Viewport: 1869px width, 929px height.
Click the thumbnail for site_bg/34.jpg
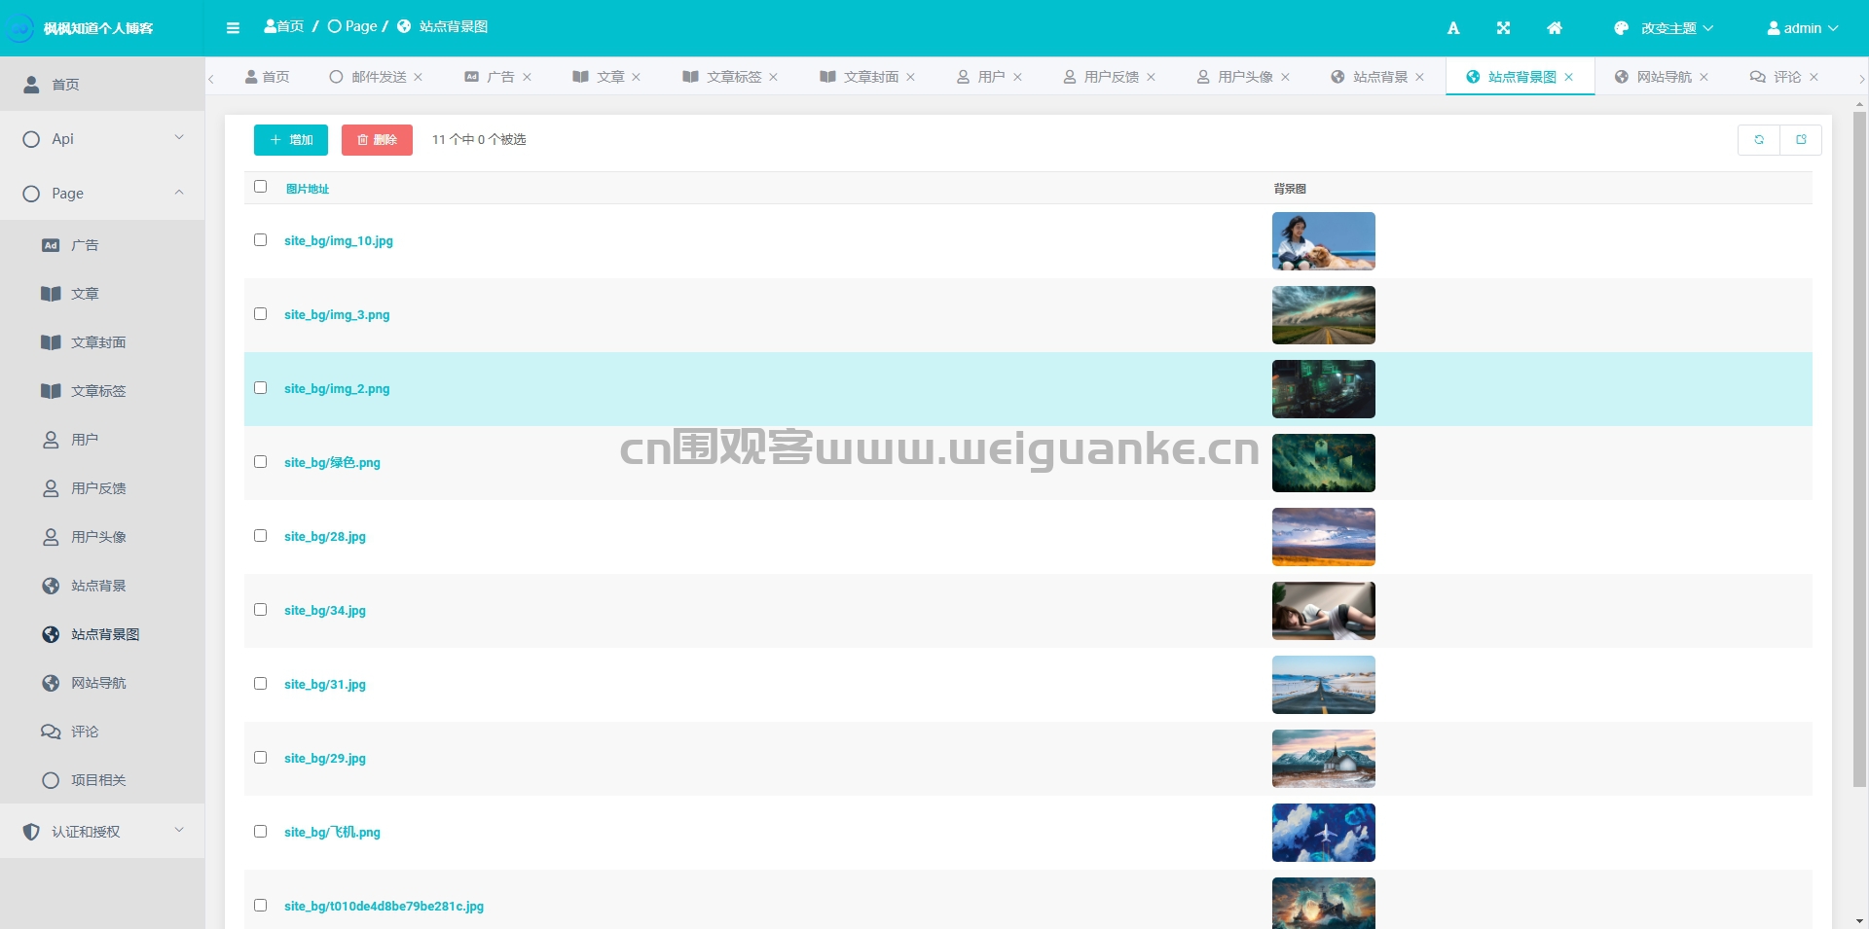click(1323, 611)
